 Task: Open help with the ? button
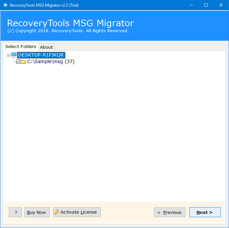pyautogui.click(x=15, y=212)
